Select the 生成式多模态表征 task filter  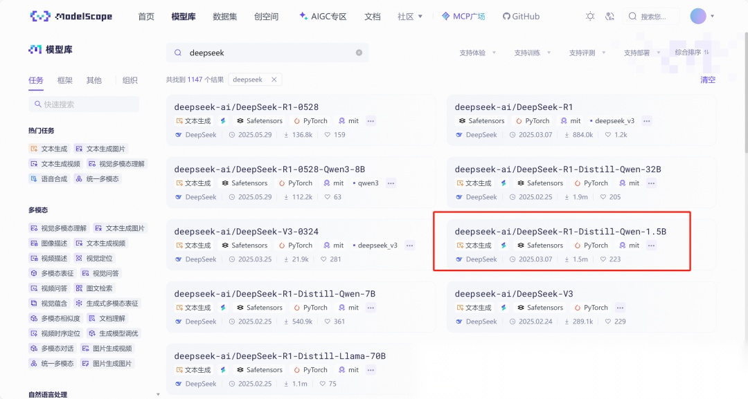point(107,304)
